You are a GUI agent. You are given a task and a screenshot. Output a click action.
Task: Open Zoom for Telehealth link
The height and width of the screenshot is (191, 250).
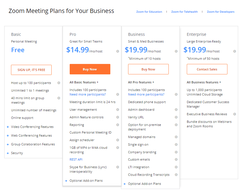pyautogui.click(x=185, y=12)
